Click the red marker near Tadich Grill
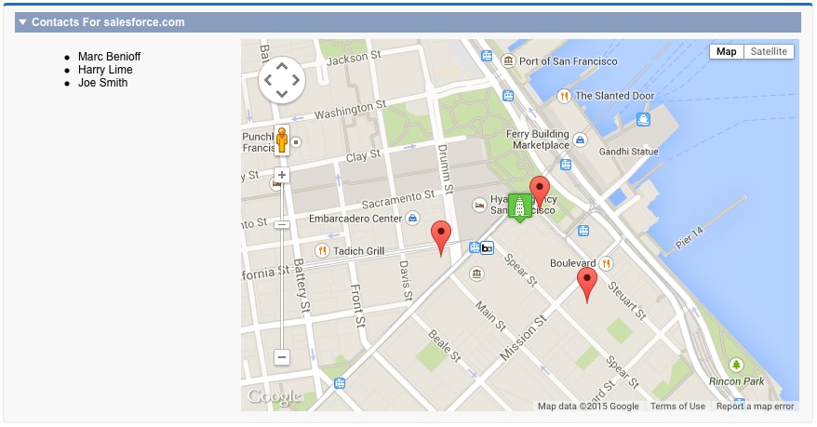This screenshot has height=427, width=817. 441,238
